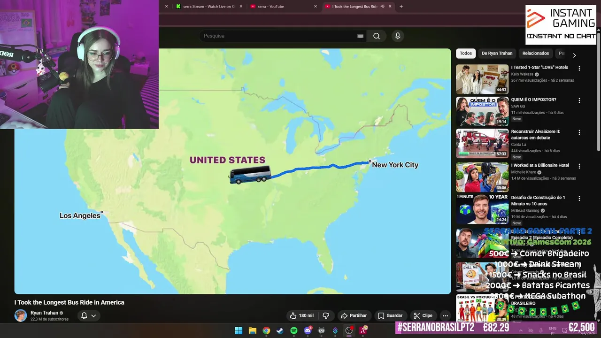This screenshot has height=338, width=601.
Task: Open notification bell dropdown for Ryan Trahan
Action: point(88,315)
